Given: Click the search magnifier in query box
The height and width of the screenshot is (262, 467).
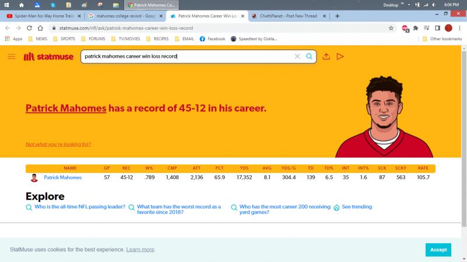Looking at the screenshot, I should click(x=309, y=56).
